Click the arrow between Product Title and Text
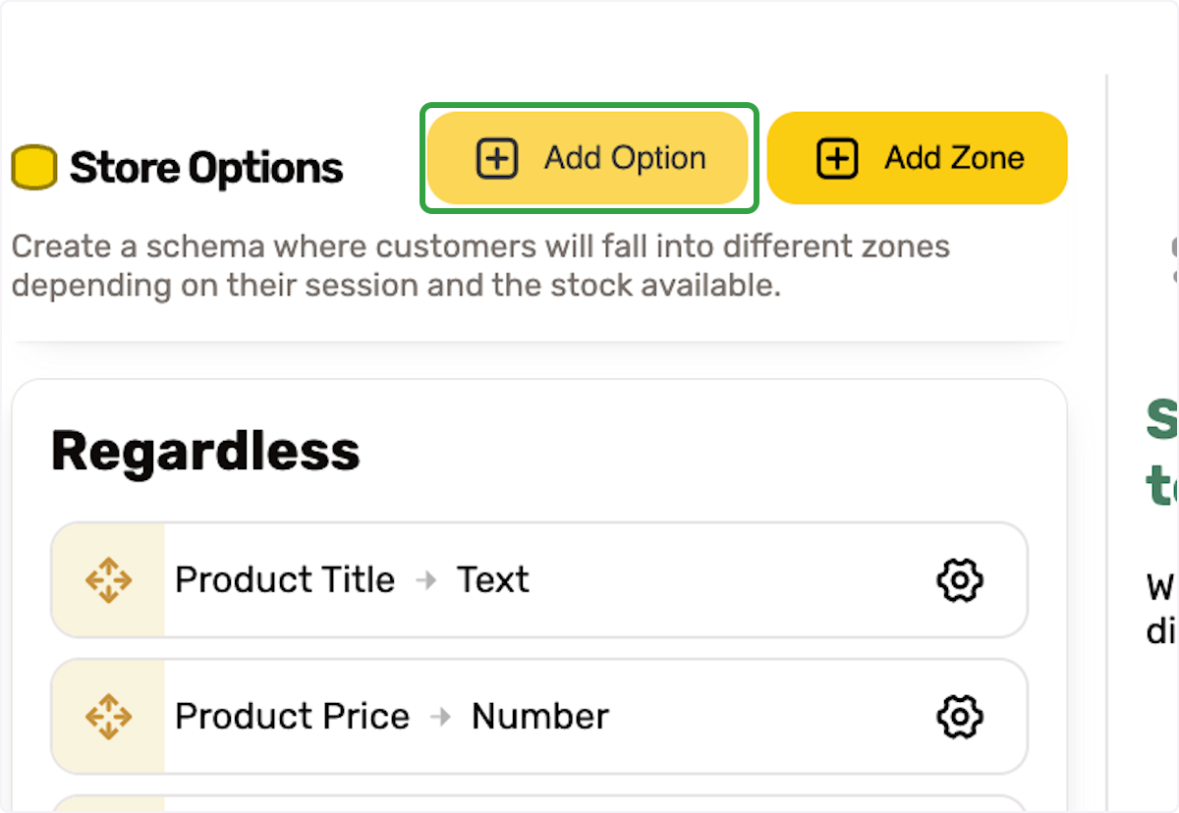 (x=426, y=580)
